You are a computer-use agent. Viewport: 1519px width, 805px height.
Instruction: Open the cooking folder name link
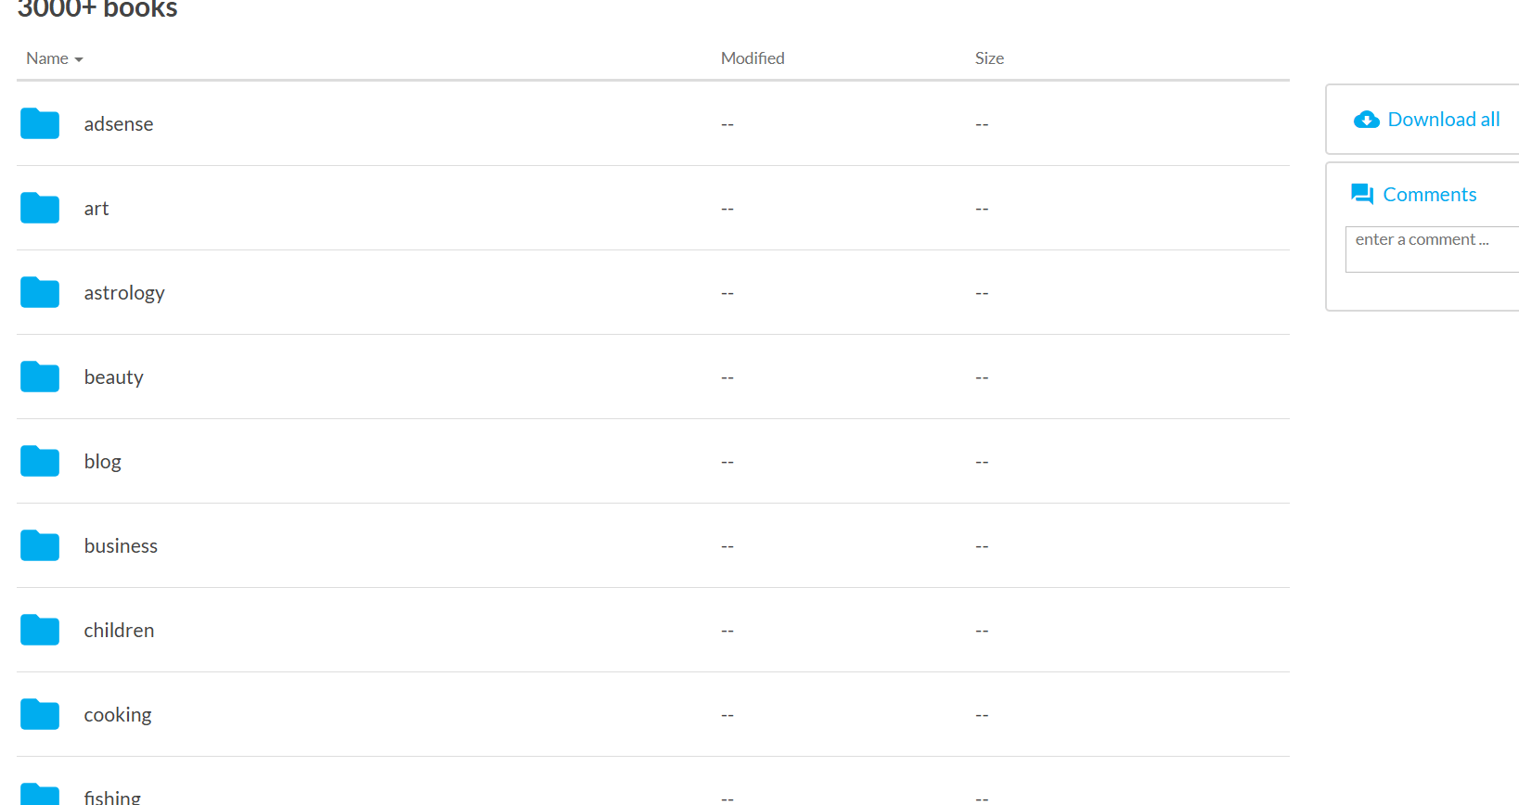click(x=118, y=715)
